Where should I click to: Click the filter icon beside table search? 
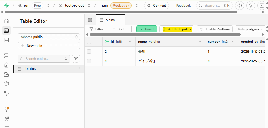tap(76, 59)
